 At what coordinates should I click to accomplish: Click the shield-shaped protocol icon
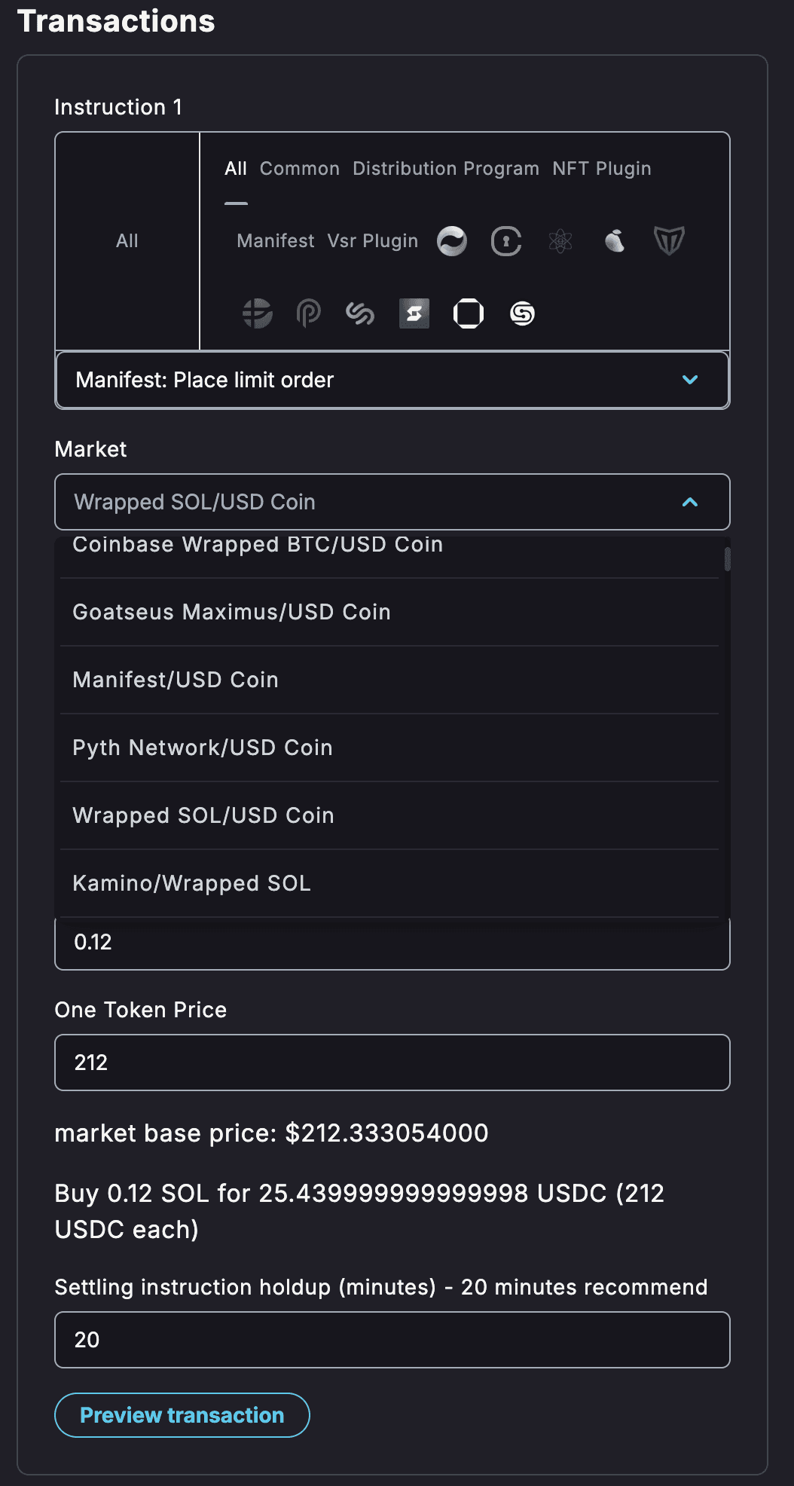(669, 241)
